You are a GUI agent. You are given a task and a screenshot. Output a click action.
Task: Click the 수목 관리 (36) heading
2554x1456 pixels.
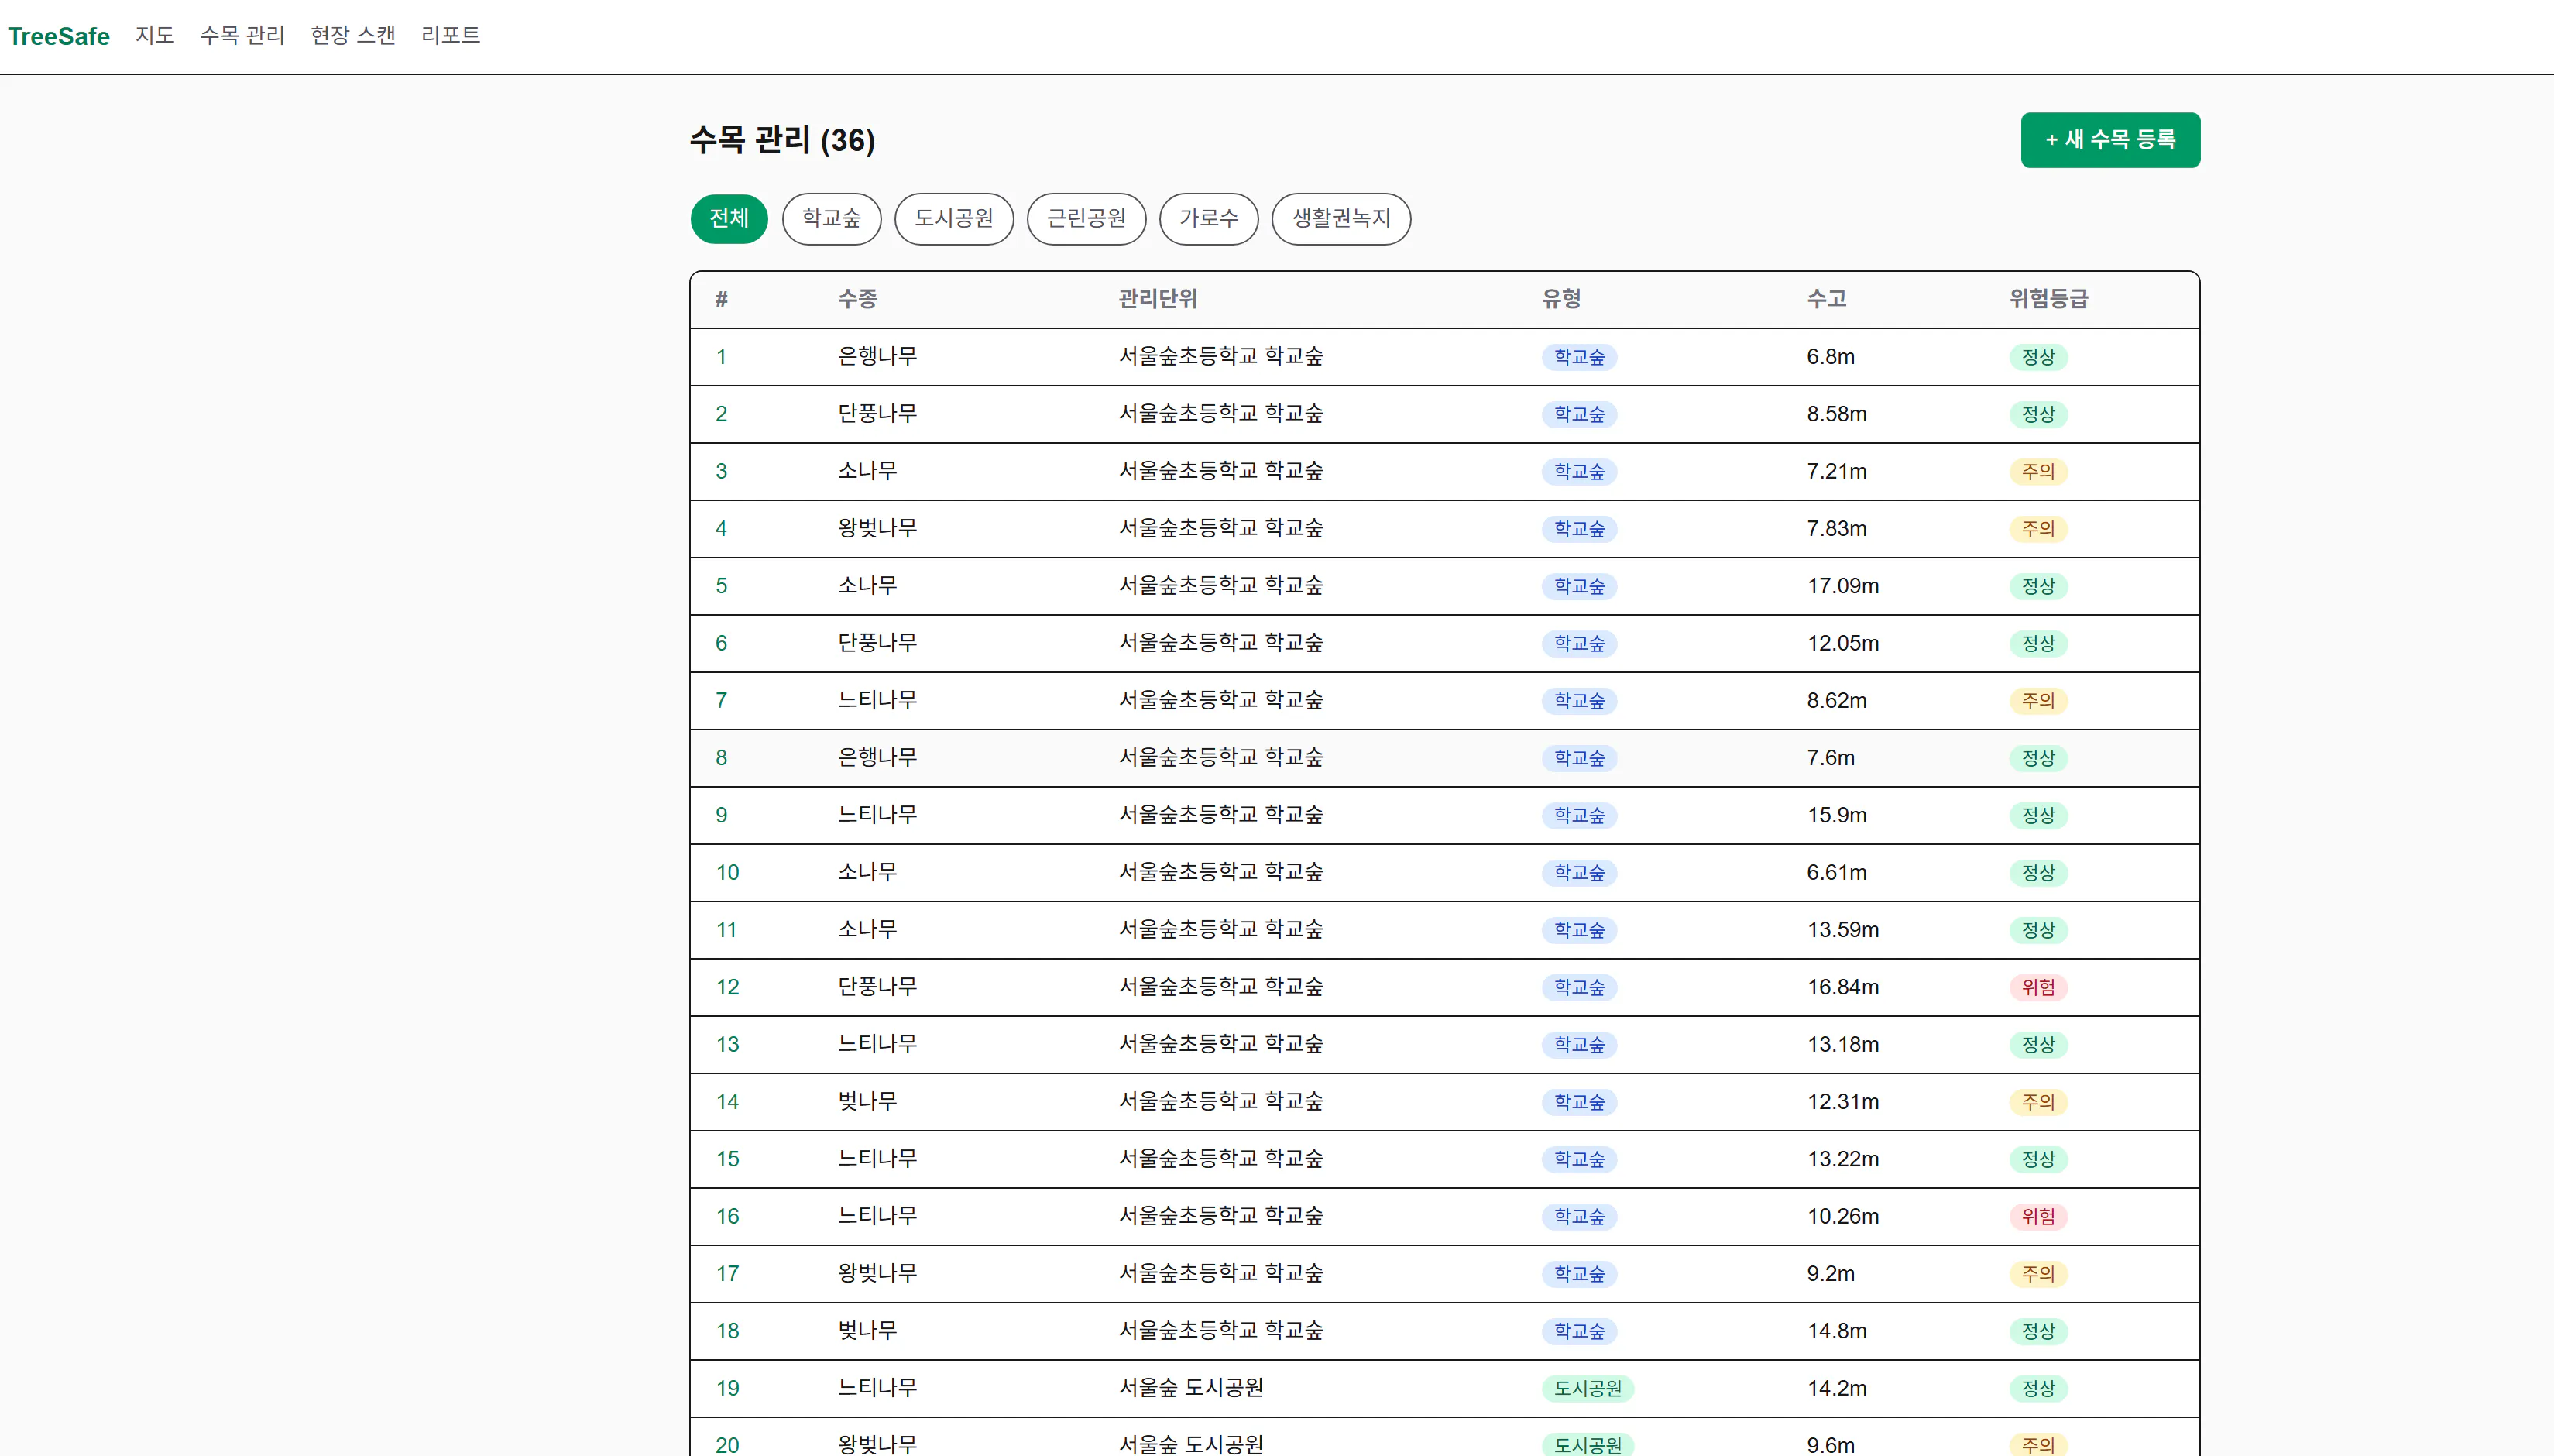coord(783,140)
